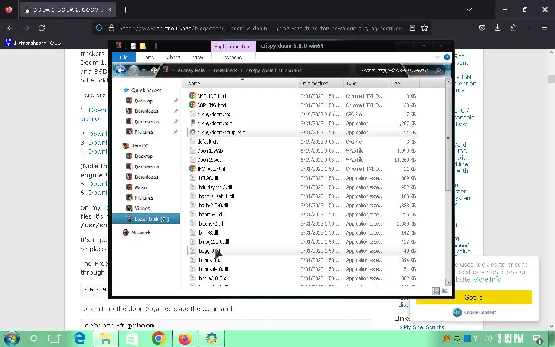Open Music under This PC
This screenshot has height=347, width=555.
pos(141,187)
